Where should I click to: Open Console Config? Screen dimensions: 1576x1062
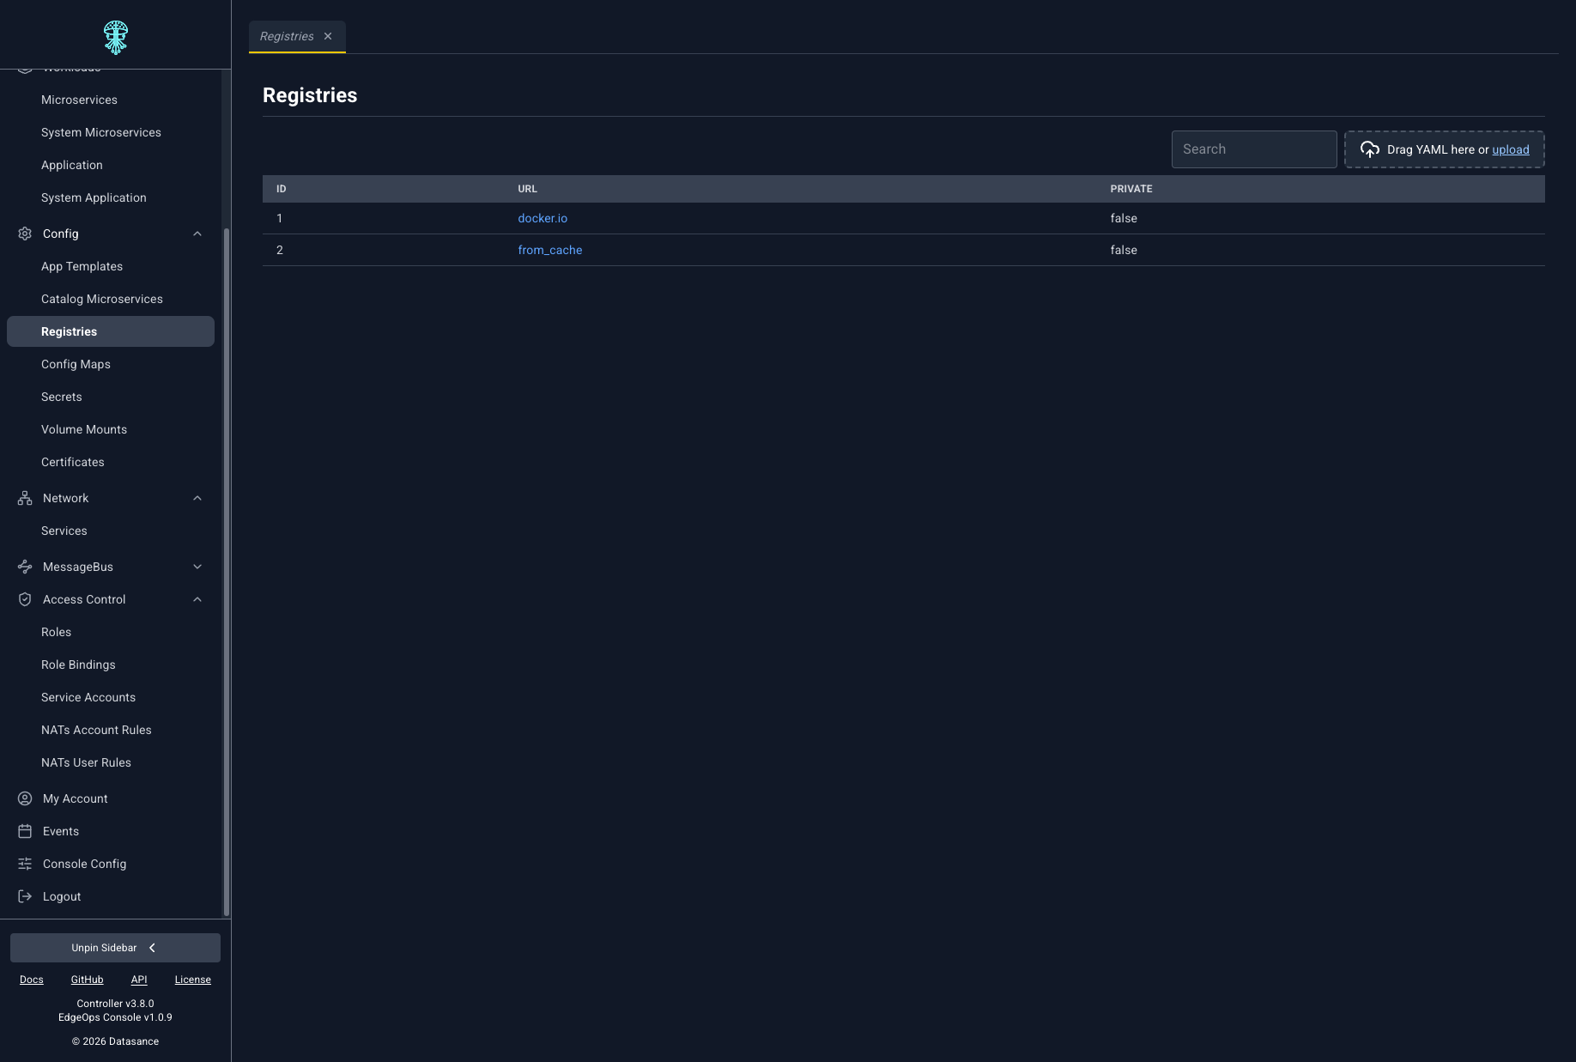[x=84, y=864]
